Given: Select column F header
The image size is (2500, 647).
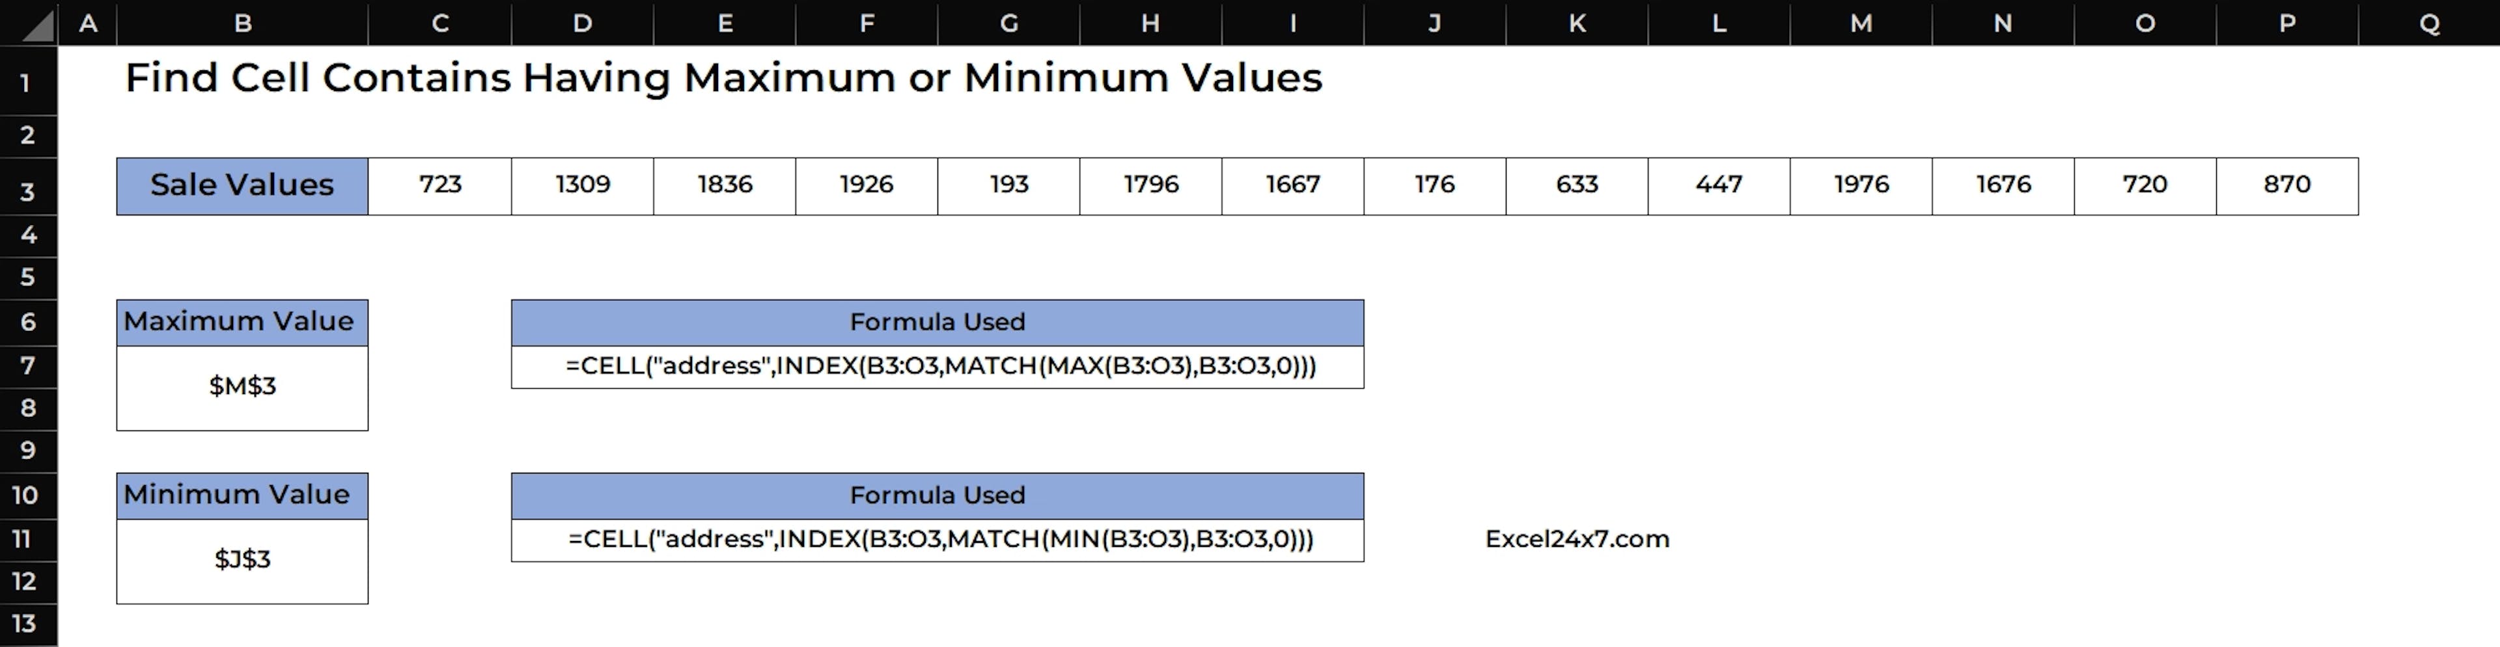Looking at the screenshot, I should (867, 23).
